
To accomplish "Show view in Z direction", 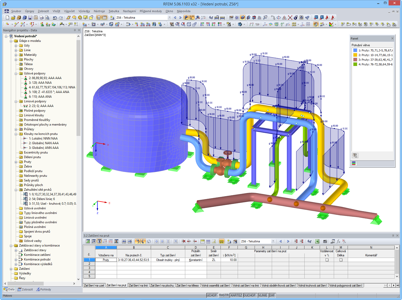I will 214,24.
